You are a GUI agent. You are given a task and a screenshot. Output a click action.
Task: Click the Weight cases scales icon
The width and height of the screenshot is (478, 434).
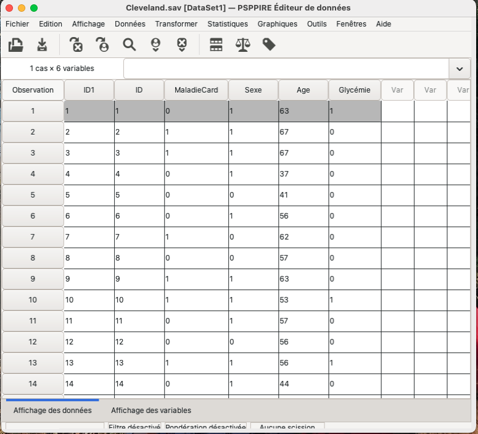pos(242,45)
